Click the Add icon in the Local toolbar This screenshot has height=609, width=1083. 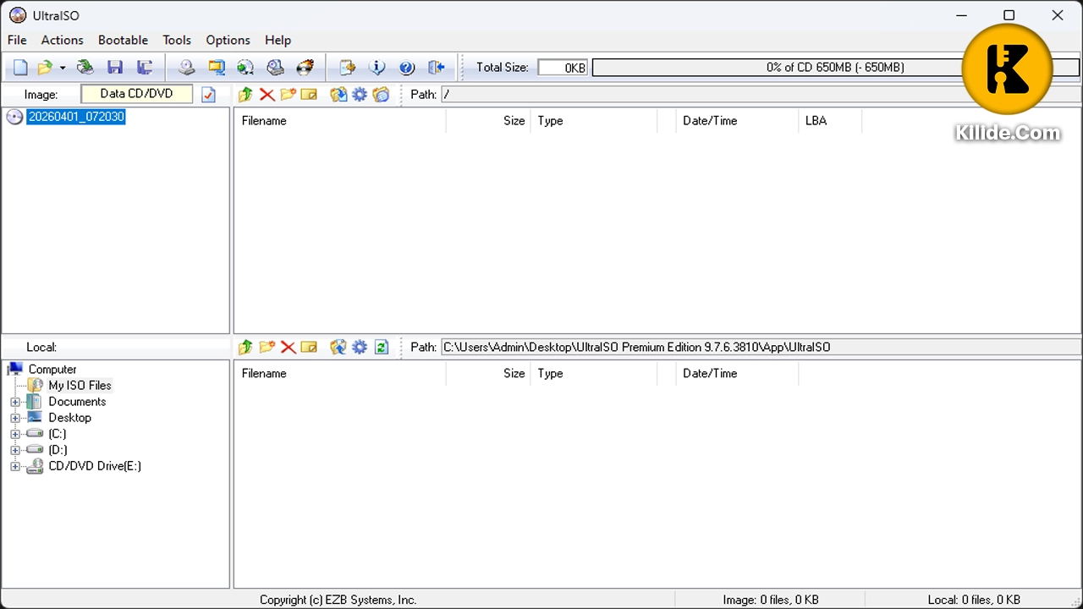(x=338, y=347)
